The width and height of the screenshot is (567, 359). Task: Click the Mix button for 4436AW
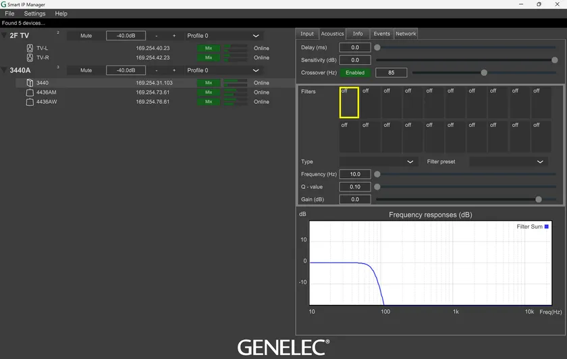click(209, 102)
